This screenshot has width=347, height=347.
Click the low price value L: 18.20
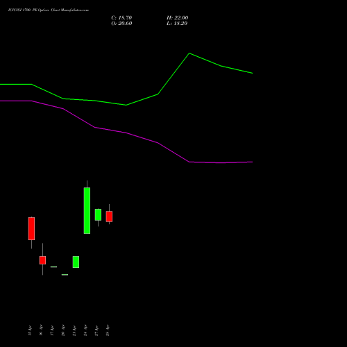[x=177, y=24]
